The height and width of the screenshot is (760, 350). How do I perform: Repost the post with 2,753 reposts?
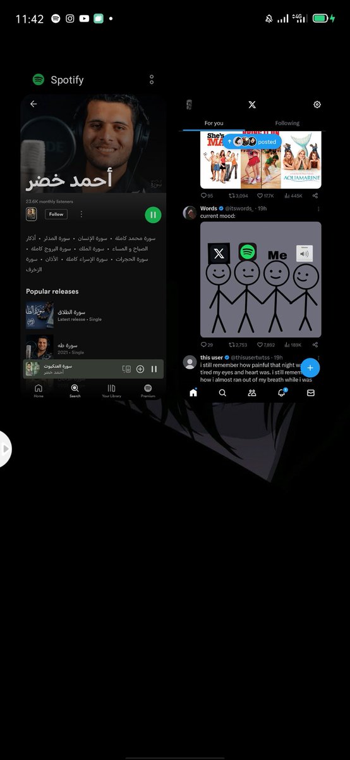[238, 345]
